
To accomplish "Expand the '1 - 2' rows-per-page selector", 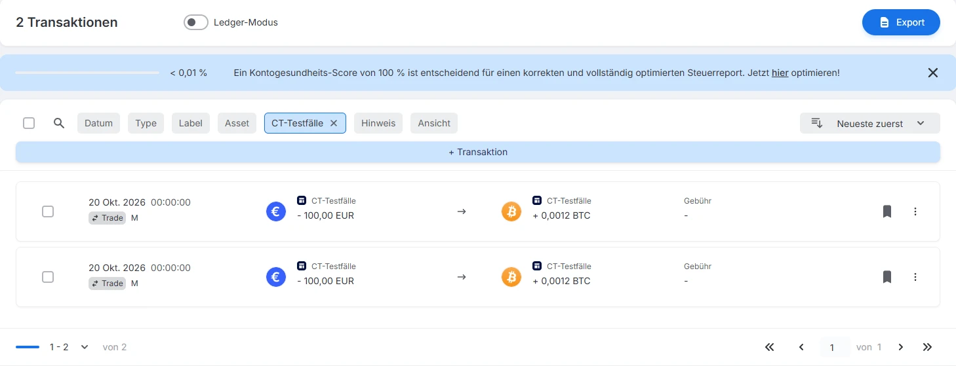I will click(69, 347).
